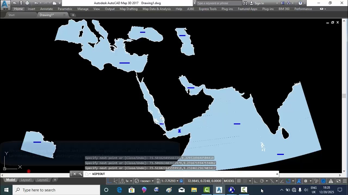Open the Autodesk Exchange Apps X icon

point(282,3)
